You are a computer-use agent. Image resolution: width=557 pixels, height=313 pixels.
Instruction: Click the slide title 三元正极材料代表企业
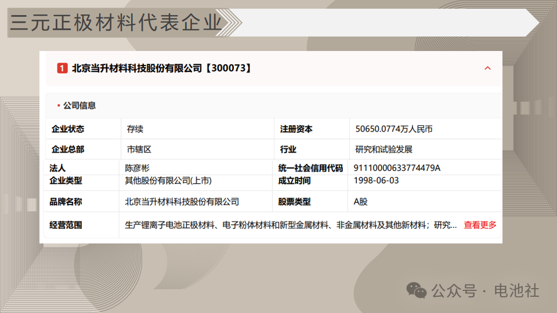pyautogui.click(x=116, y=23)
